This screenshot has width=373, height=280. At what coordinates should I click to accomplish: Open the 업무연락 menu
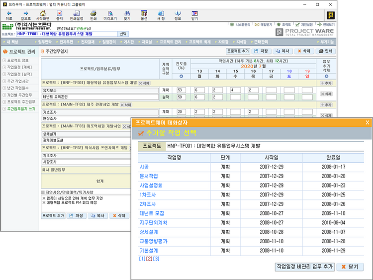coord(45,42)
